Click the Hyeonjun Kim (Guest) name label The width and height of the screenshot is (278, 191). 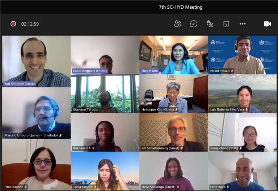tap(157, 109)
